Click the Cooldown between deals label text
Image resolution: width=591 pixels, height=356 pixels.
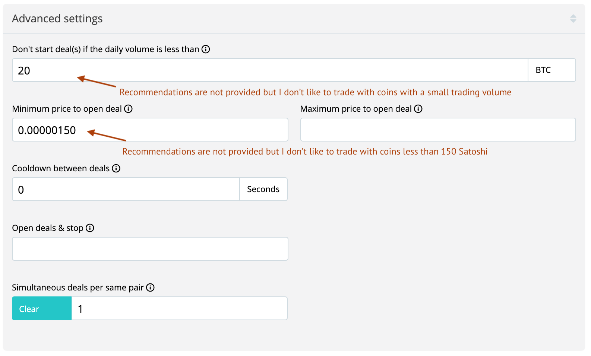(x=61, y=168)
